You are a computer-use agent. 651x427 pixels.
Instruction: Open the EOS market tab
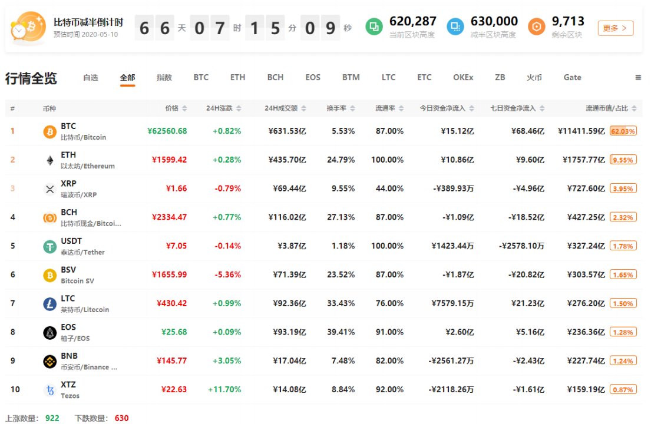[313, 78]
